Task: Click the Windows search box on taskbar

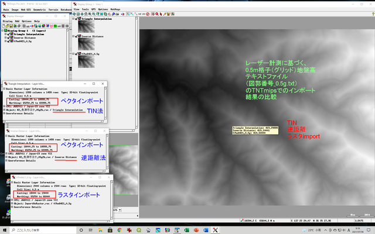Action: (43, 230)
